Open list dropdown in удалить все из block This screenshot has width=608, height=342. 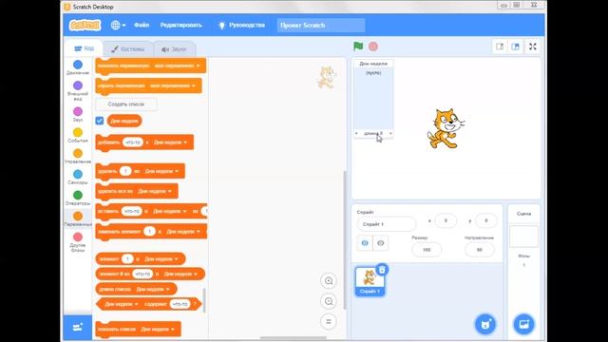click(x=154, y=191)
